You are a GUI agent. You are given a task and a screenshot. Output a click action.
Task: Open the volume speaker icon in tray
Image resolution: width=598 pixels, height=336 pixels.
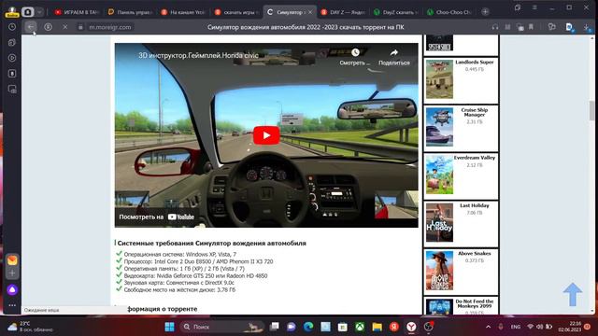tap(540, 327)
